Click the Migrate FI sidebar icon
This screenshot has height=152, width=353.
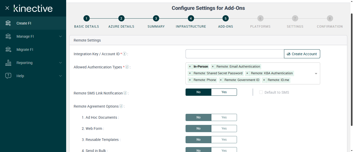click(x=8, y=50)
